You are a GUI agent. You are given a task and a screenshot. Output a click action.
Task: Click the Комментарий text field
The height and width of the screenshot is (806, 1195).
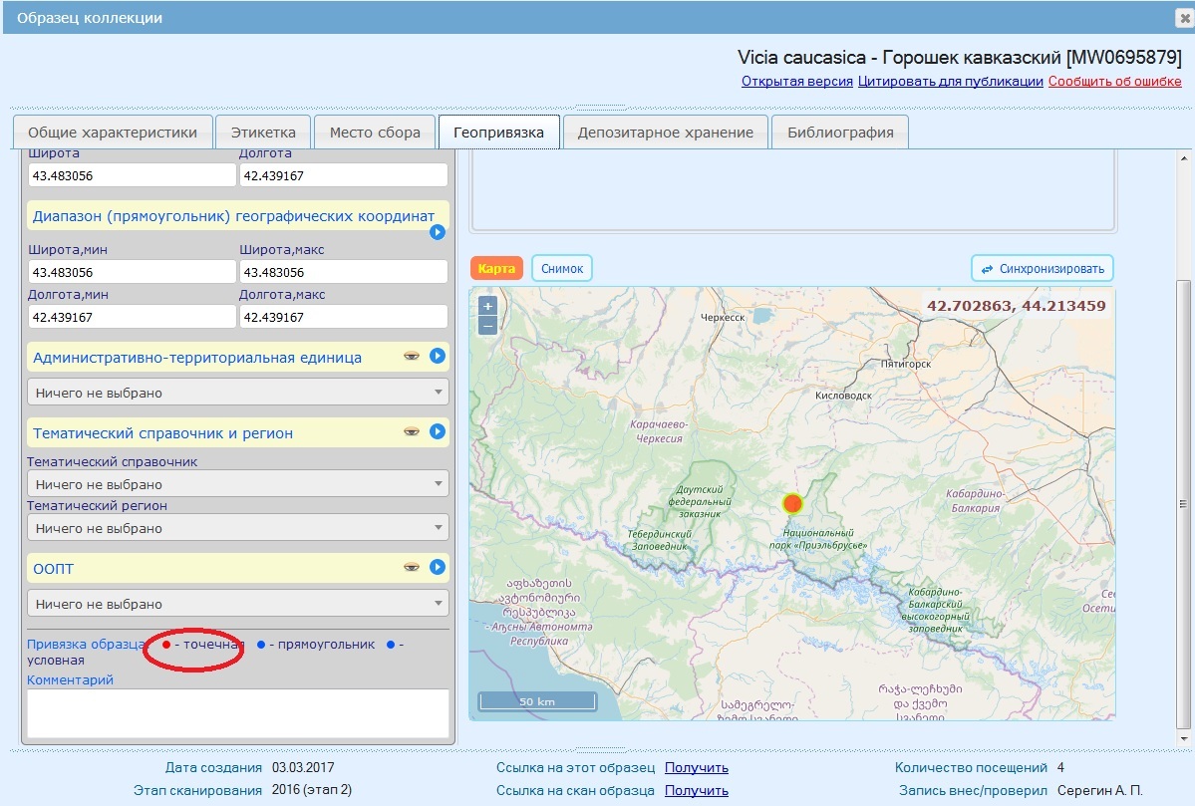coord(237,712)
